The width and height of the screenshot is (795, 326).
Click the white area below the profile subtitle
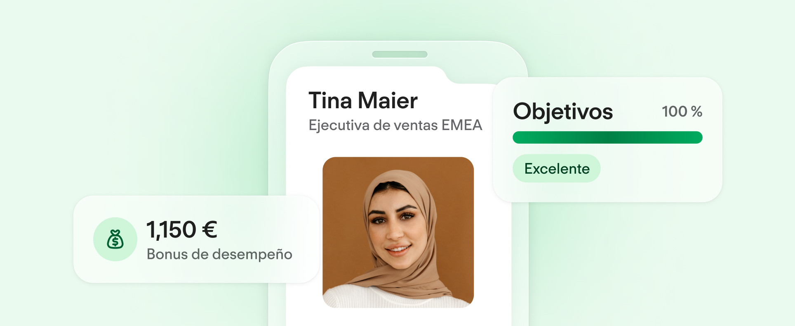[398, 145]
